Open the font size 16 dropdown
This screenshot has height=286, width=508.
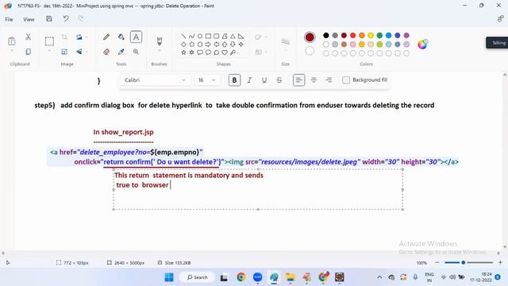pos(206,80)
